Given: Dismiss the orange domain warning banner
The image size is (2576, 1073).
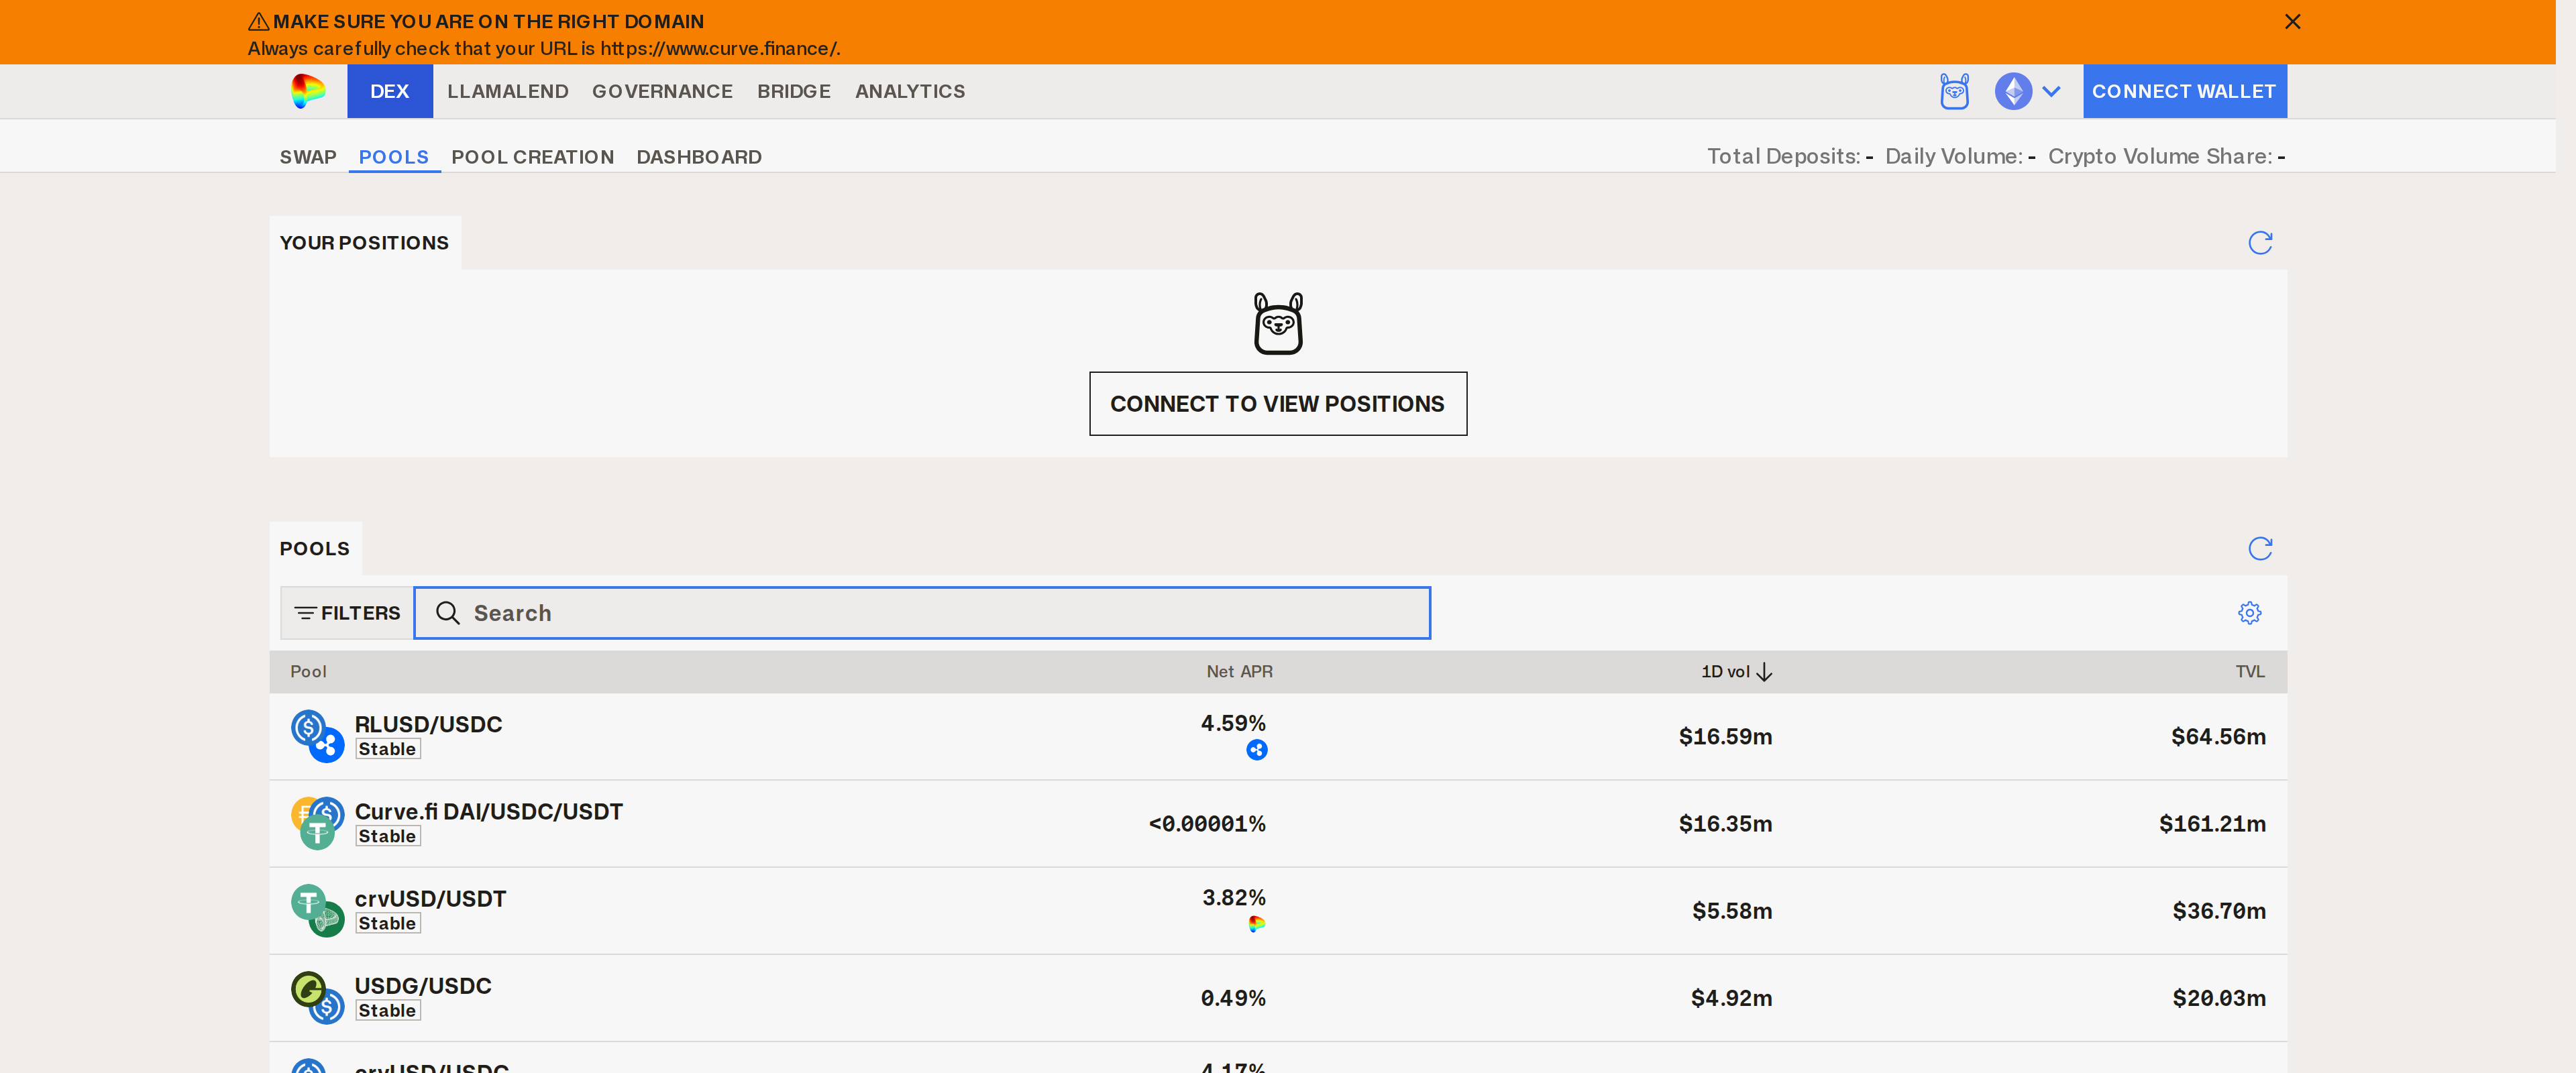Looking at the screenshot, I should (2292, 21).
